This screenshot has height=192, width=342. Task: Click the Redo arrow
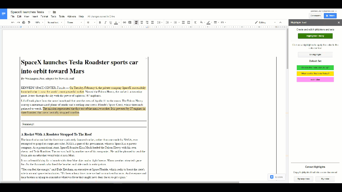18,22
